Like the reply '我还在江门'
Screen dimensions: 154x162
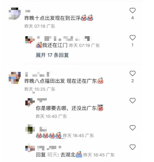[x=132, y=38]
